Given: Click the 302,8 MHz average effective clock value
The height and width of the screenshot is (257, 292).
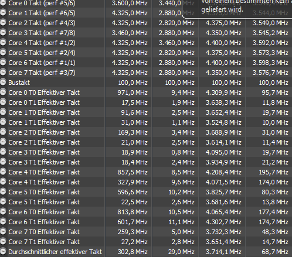Looking at the screenshot, I should (x=133, y=252).
